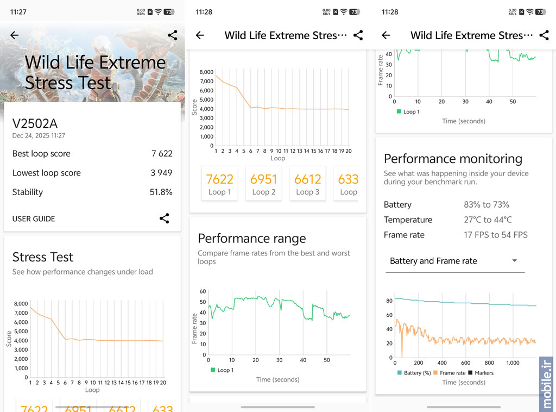This screenshot has height=412, width=556.
Task: Tap the battery indicator on the right screen's status bar
Action: pyautogui.click(x=540, y=11)
